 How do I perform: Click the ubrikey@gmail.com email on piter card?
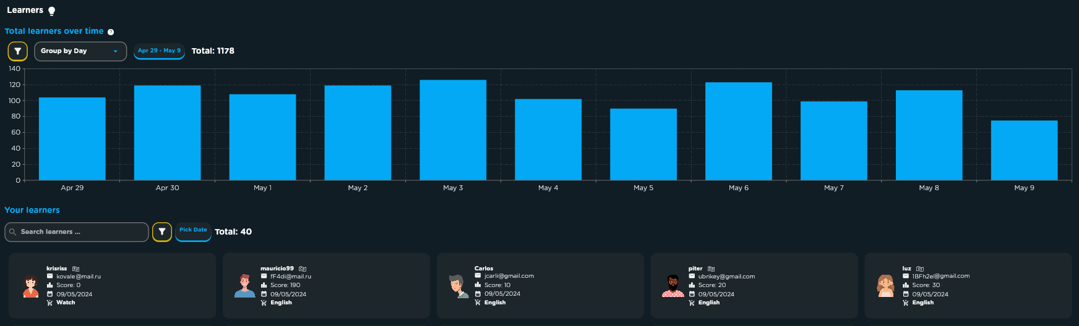tap(726, 277)
